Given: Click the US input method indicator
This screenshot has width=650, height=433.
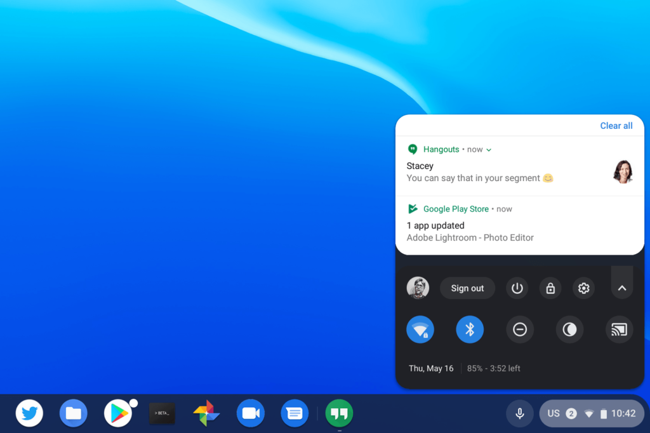Looking at the screenshot, I should point(554,413).
